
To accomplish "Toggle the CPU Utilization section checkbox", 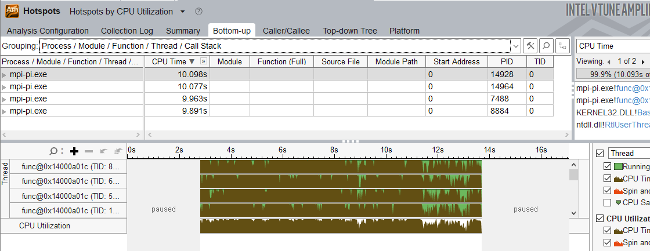I will [x=600, y=219].
